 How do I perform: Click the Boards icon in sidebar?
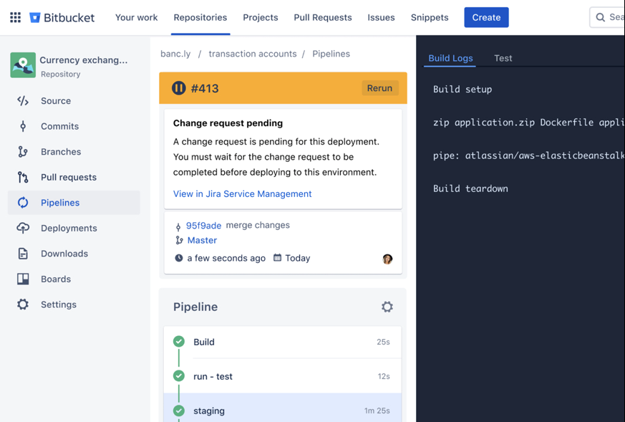[x=23, y=279]
